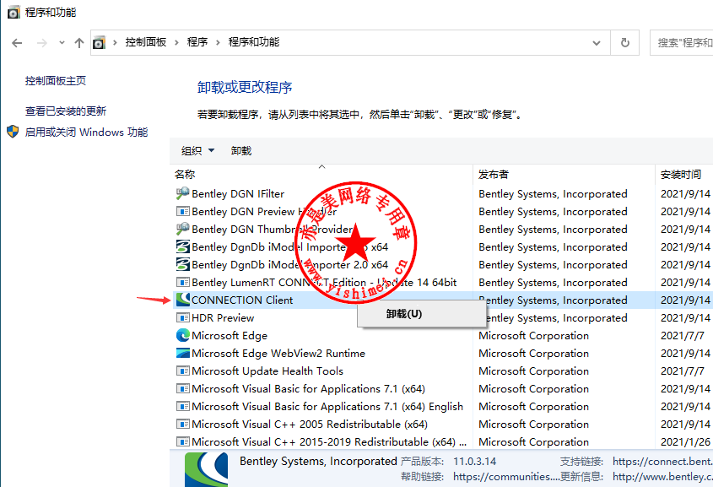Select Bentley DgnDb iModel Importer 2.0 x64
This screenshot has height=487, width=713.
(290, 265)
